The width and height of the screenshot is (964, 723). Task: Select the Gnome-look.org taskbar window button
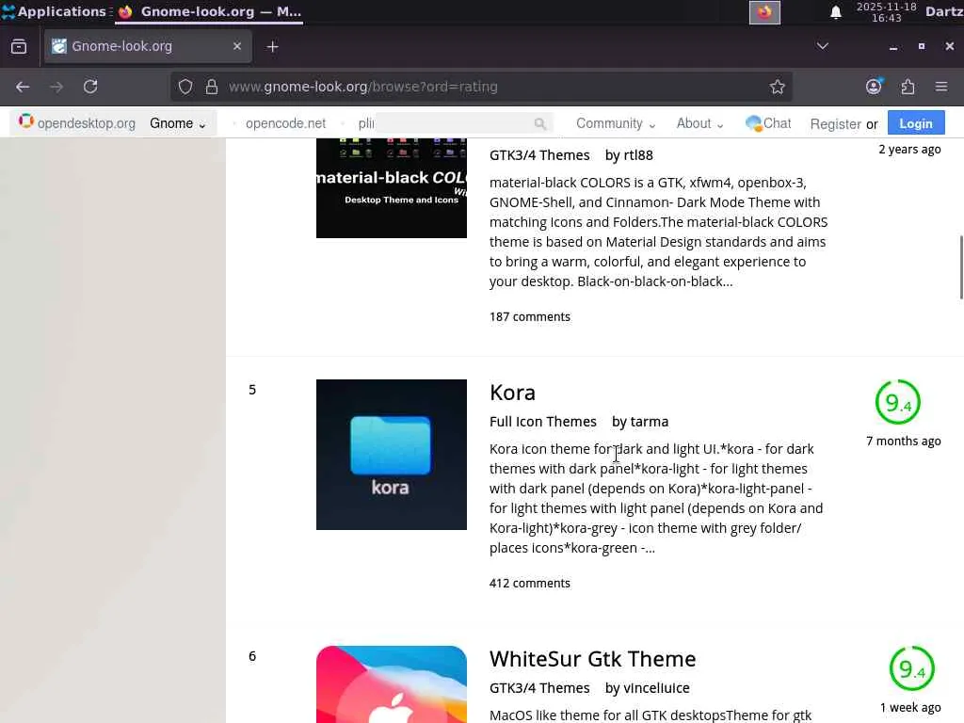tap(209, 11)
